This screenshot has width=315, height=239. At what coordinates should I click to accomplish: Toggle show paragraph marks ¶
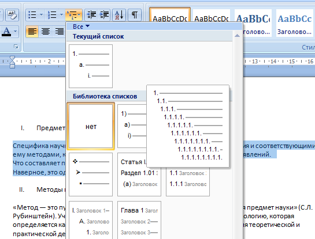pyautogui.click(x=135, y=15)
